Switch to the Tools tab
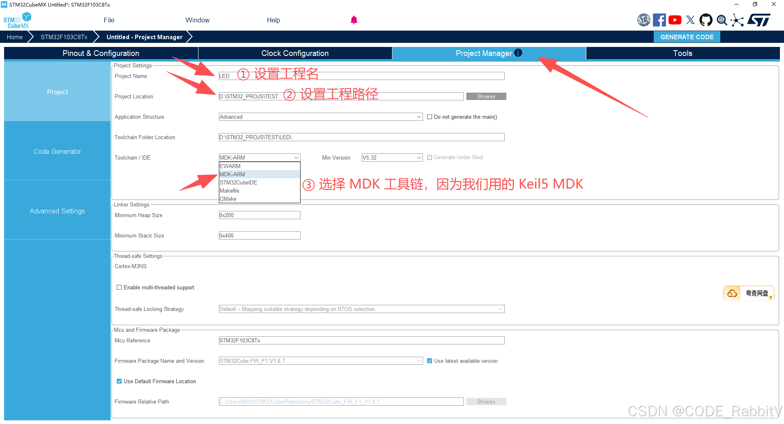This screenshot has width=784, height=424. (683, 53)
